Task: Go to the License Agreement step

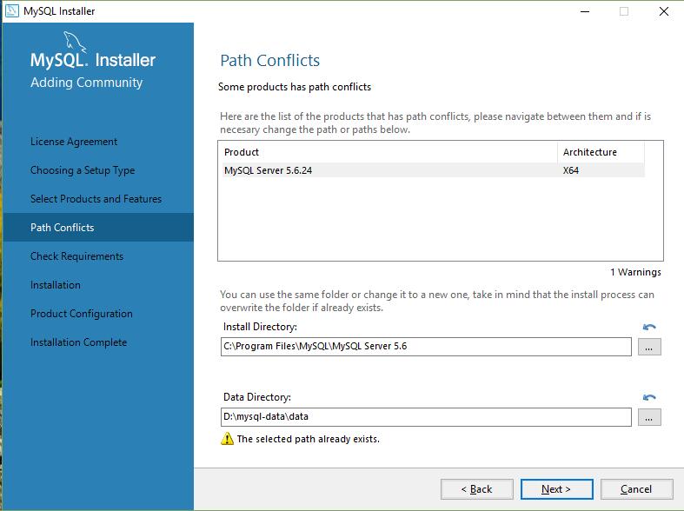Action: click(x=74, y=142)
